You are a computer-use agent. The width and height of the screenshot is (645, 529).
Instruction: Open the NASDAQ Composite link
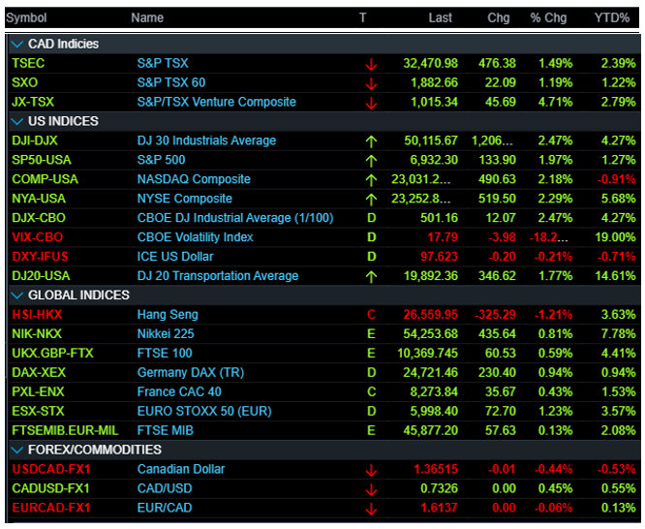194,179
